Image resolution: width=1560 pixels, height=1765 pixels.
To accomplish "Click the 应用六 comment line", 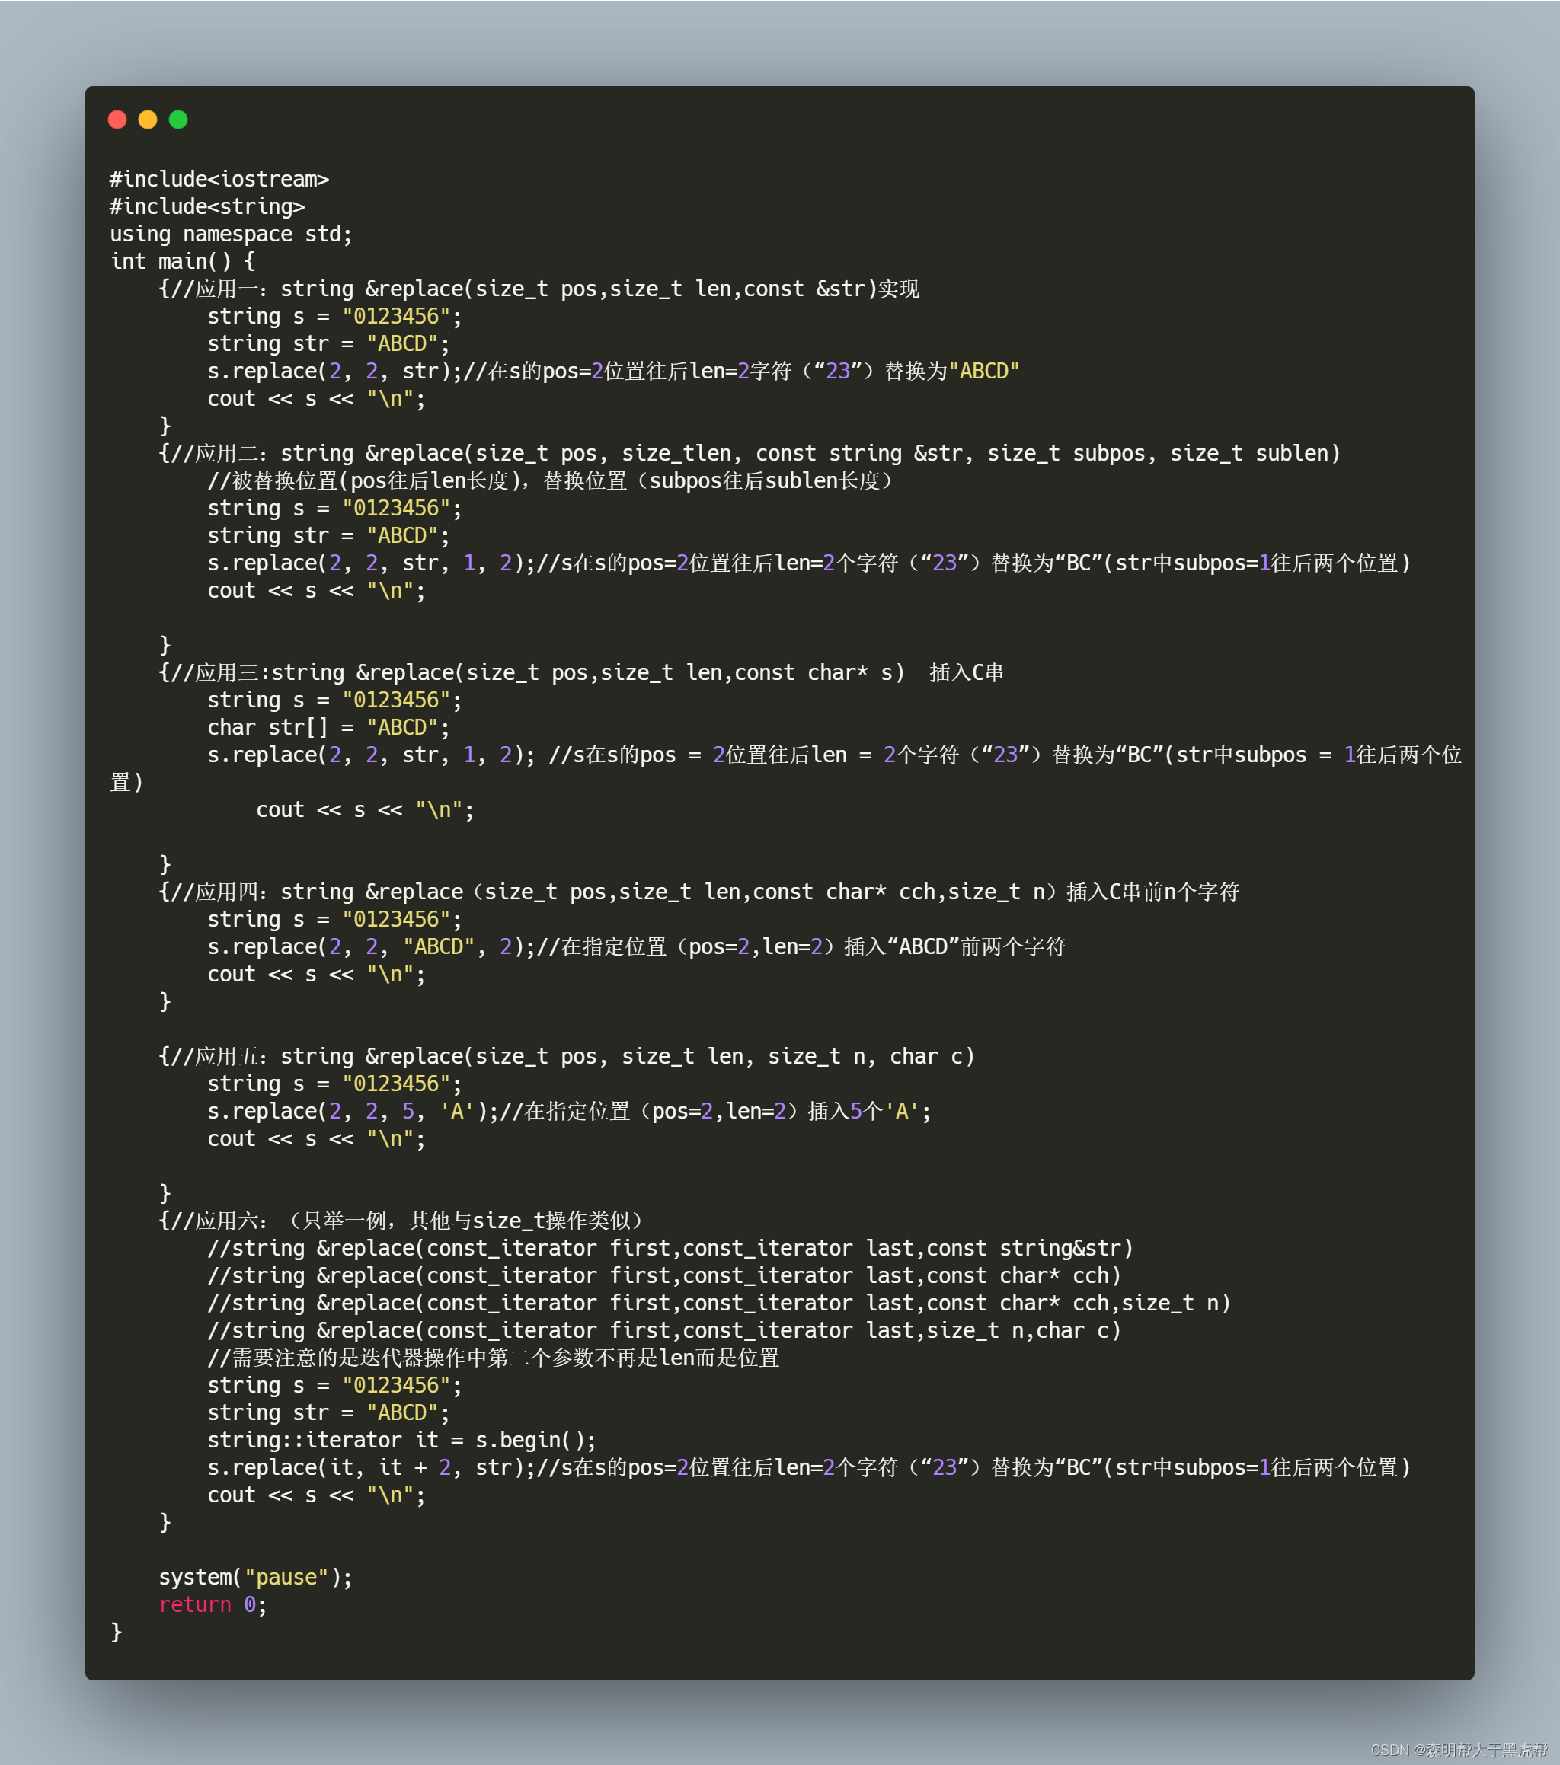I will click(401, 1221).
